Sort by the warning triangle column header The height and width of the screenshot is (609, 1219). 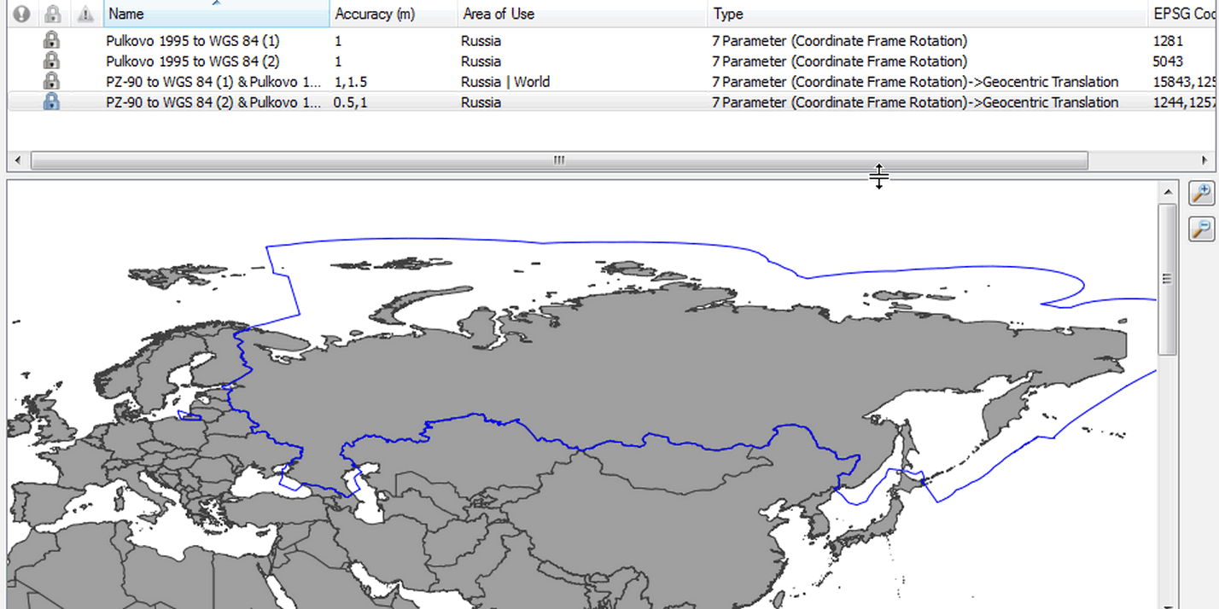[85, 14]
